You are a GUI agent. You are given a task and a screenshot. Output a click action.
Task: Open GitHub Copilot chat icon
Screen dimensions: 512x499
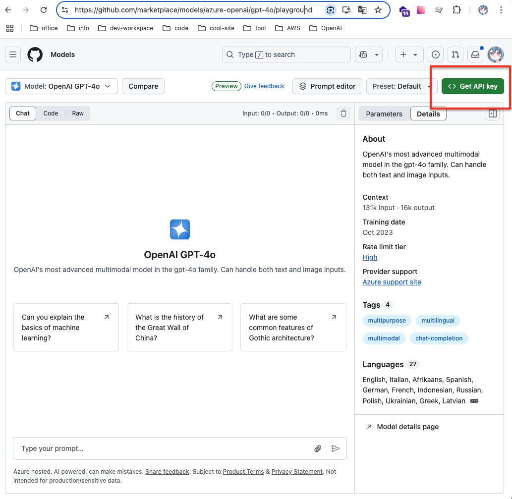(362, 55)
